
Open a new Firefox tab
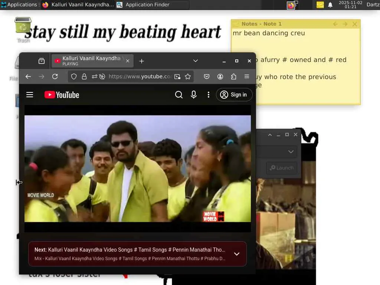coord(142,61)
